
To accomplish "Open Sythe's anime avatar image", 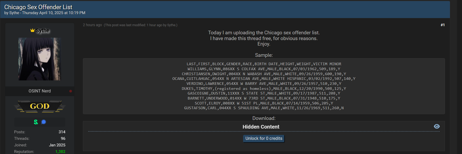I will 40,59.
